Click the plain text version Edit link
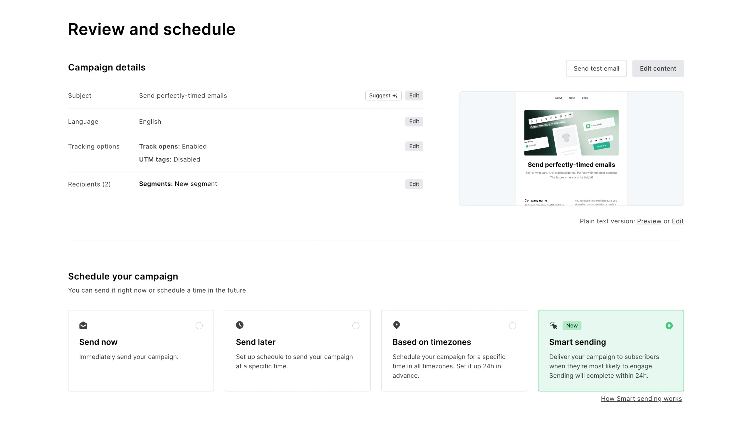Screen dimensions: 752x423 (677, 221)
